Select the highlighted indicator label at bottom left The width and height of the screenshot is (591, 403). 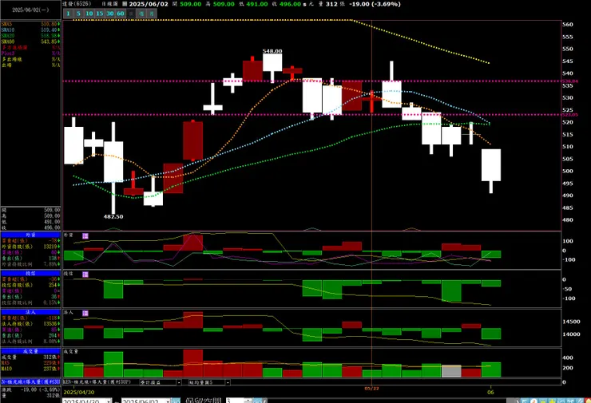30,382
